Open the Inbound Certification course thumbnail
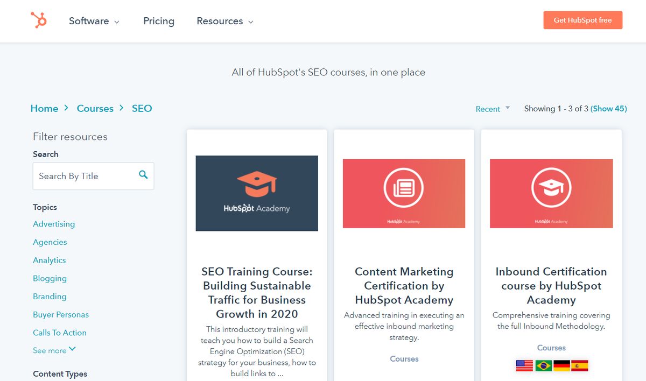Viewport: 646px width, 381px height. pos(551,193)
